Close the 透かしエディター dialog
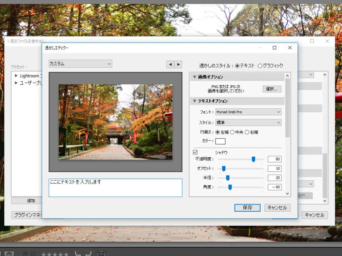This screenshot has height=256, width=342. pyautogui.click(x=290, y=48)
